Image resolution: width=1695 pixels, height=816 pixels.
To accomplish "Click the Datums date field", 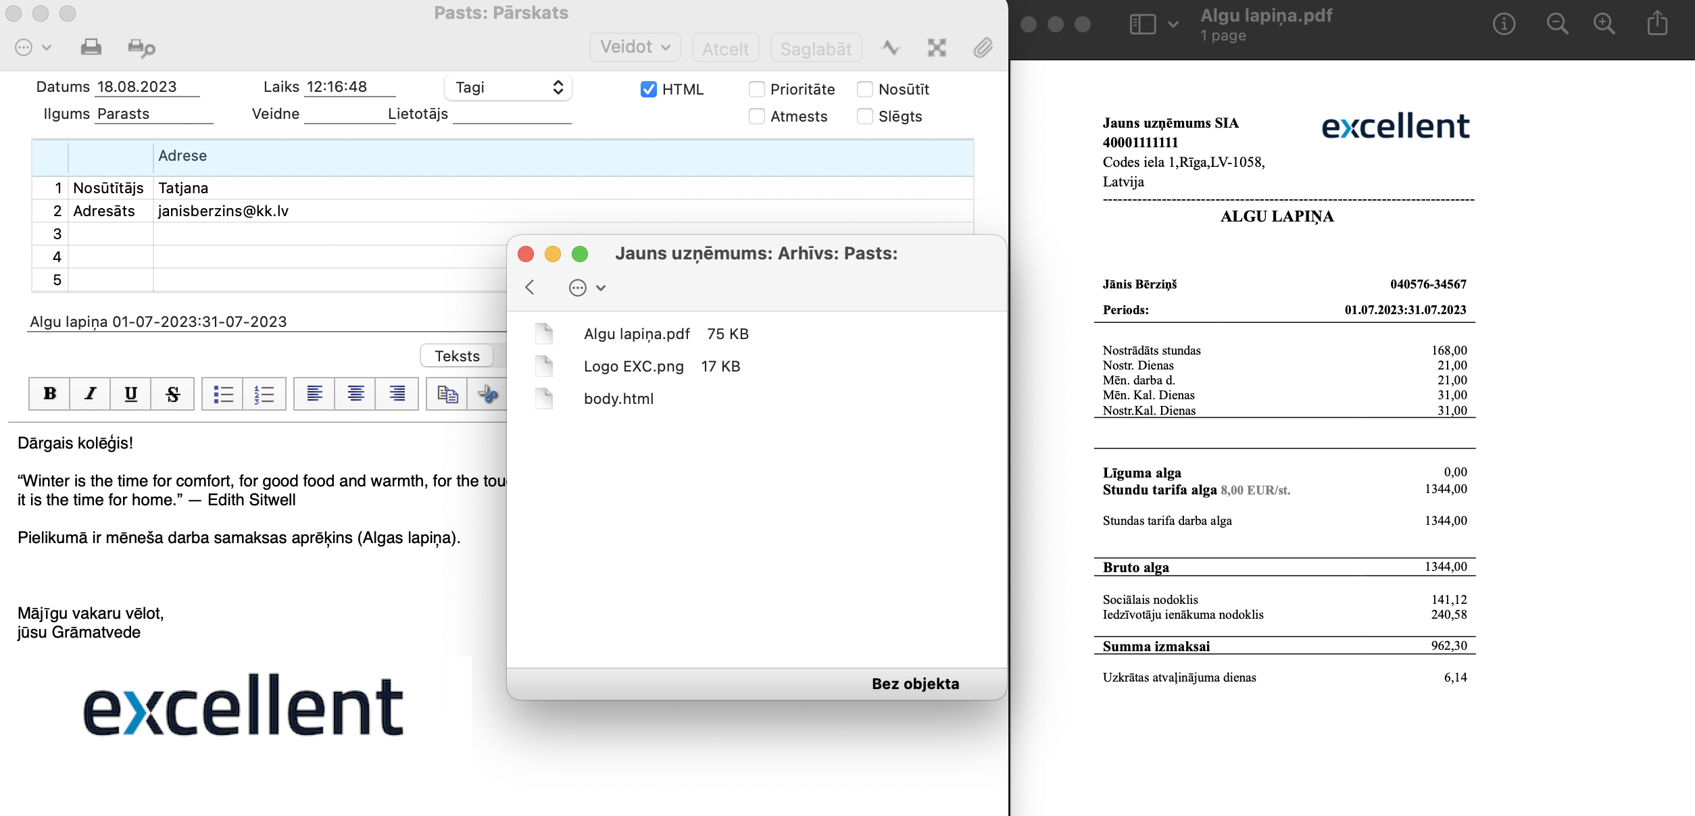I will coord(147,87).
